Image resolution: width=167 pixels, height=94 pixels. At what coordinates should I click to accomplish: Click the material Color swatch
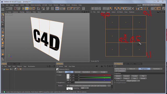[68, 76]
